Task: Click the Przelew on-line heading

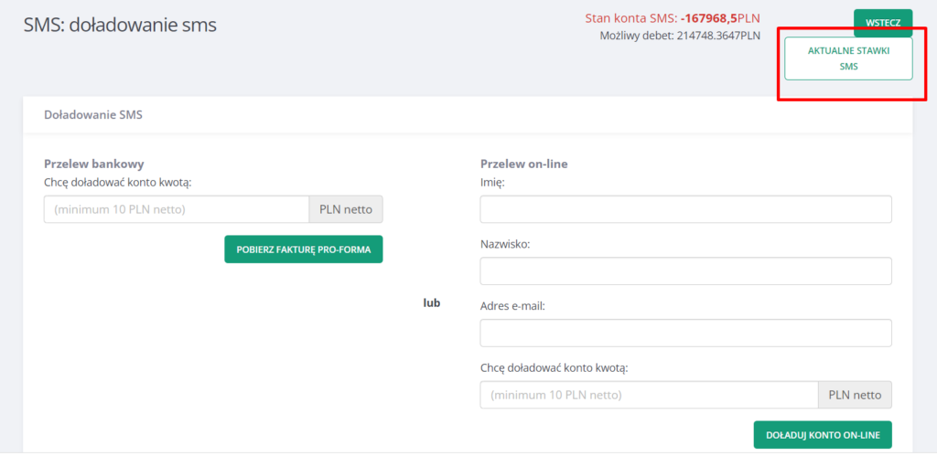Action: tap(524, 164)
